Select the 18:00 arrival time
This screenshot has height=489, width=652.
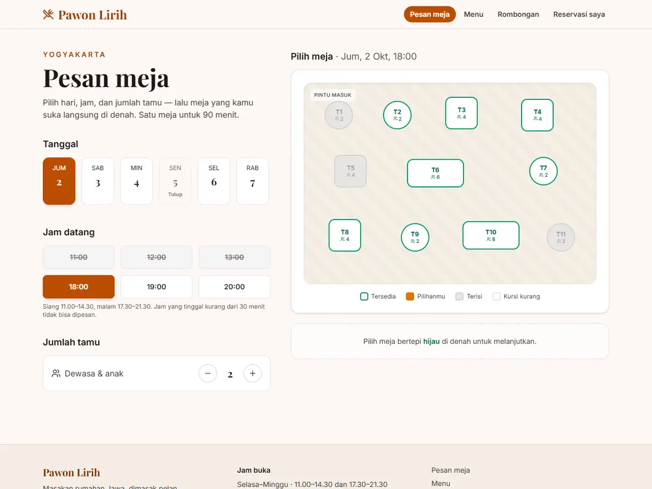(79, 287)
